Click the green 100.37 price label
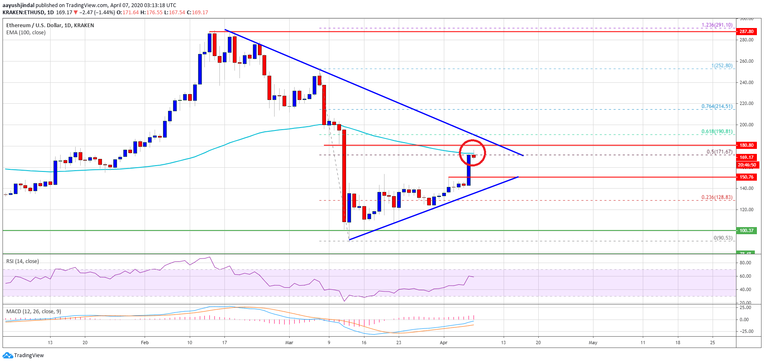Viewport: 764px width, 363px height. point(746,230)
